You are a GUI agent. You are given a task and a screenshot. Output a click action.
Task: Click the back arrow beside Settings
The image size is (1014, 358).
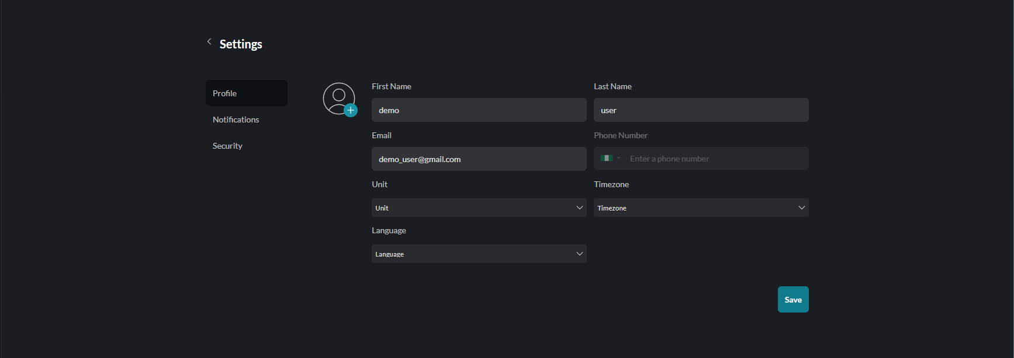pos(209,41)
